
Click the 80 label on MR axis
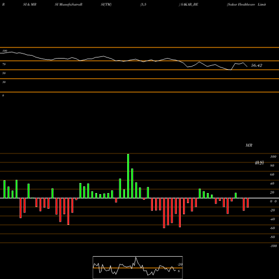pos(272,166)
